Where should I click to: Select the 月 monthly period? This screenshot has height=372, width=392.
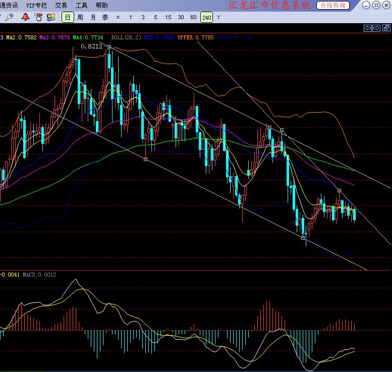pos(93,17)
